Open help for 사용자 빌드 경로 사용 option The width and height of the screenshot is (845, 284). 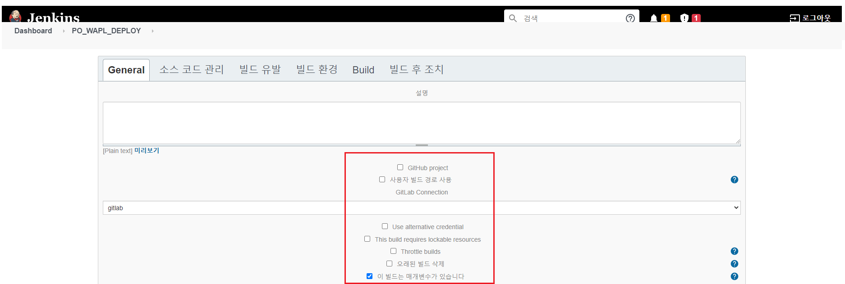pyautogui.click(x=735, y=180)
